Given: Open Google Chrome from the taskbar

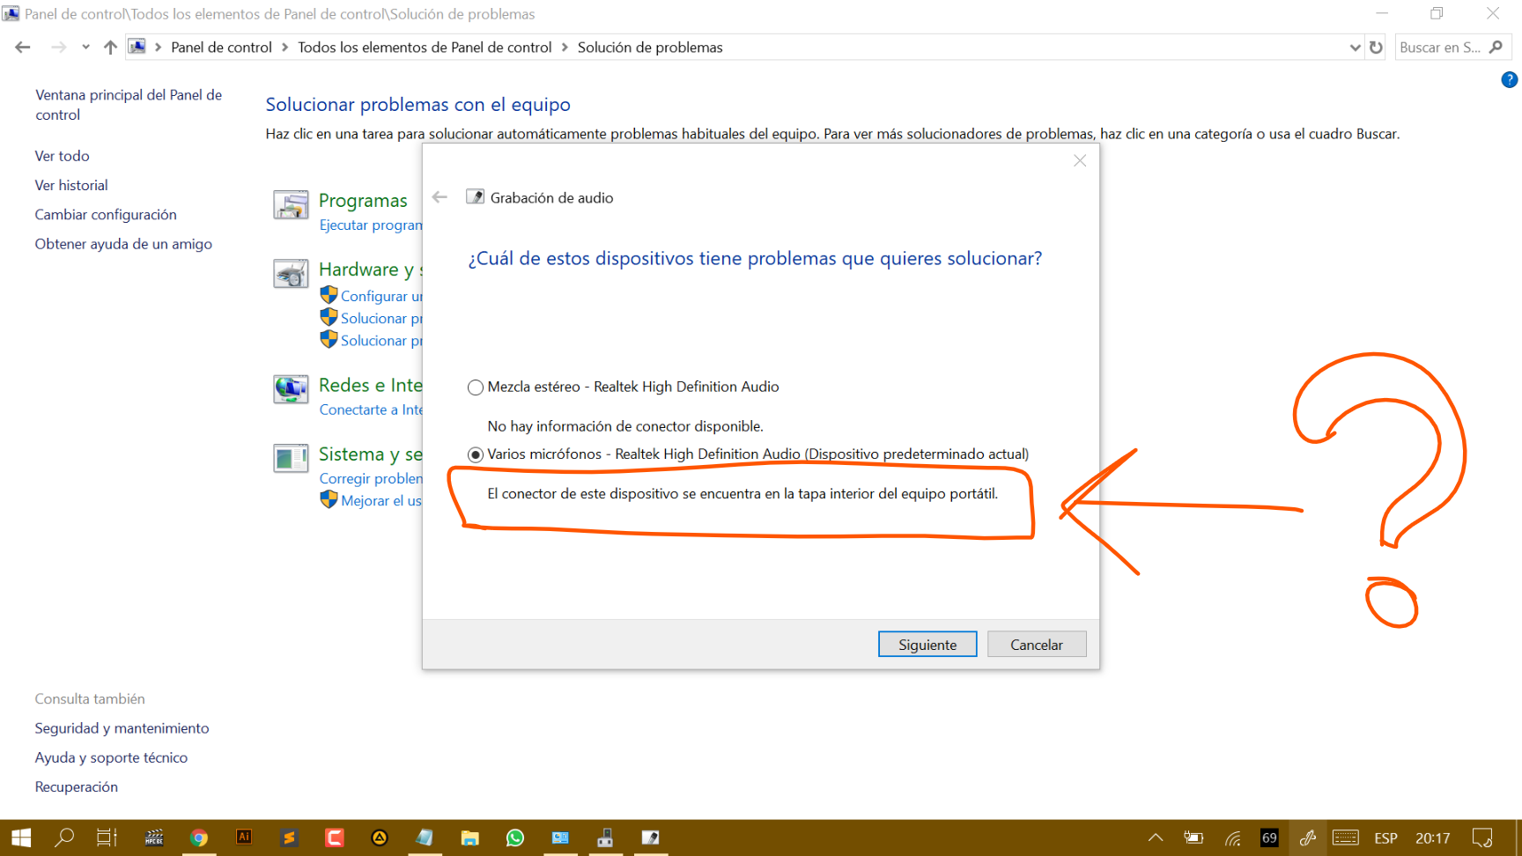Looking at the screenshot, I should (199, 838).
